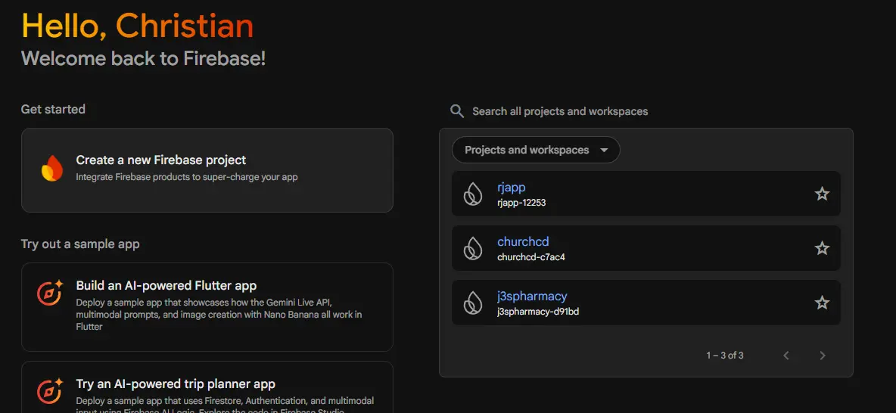Image resolution: width=896 pixels, height=413 pixels.
Task: Click the compass icon on the trip planner card
Action: point(50,392)
